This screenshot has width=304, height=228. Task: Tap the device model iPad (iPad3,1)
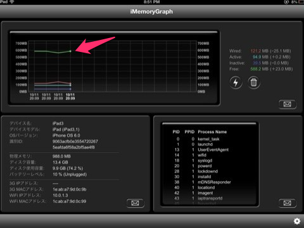(66, 129)
